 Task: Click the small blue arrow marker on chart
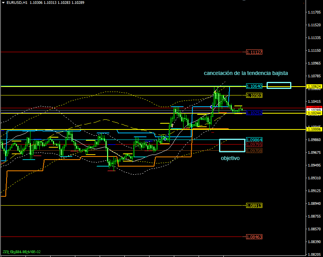[211, 106]
